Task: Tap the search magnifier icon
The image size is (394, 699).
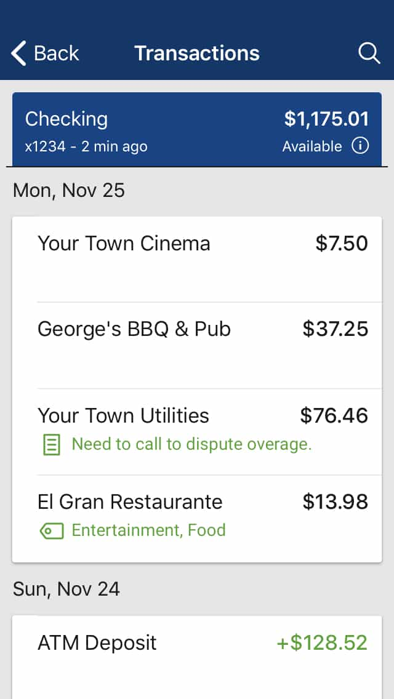Action: tap(369, 54)
